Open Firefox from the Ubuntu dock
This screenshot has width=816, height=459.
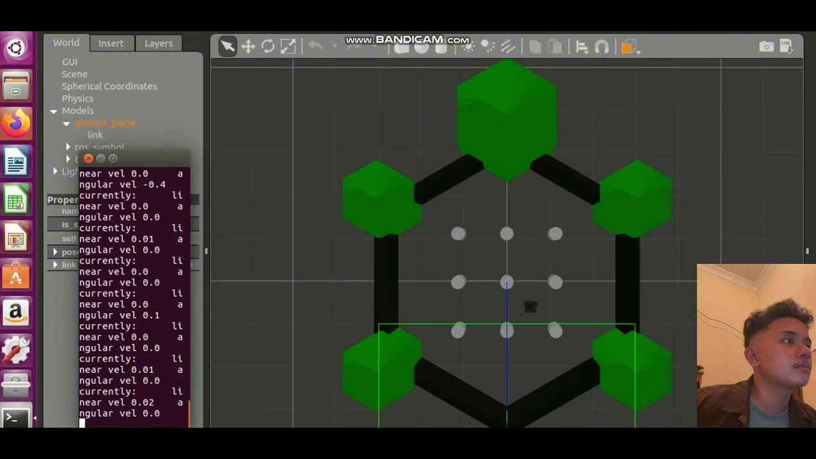pos(16,123)
